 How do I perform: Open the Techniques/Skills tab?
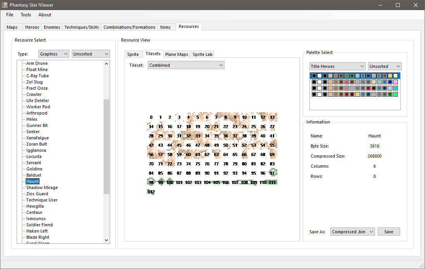[x=81, y=27]
